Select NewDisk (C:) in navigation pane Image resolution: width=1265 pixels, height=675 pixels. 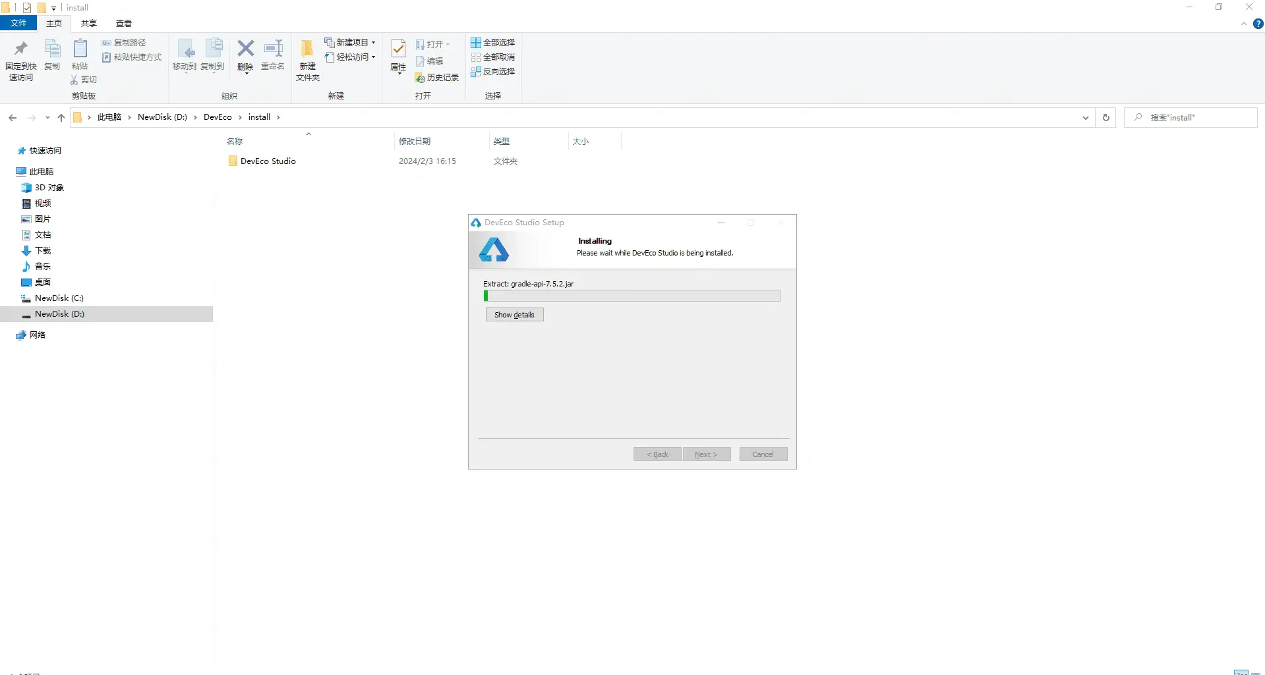(x=59, y=298)
